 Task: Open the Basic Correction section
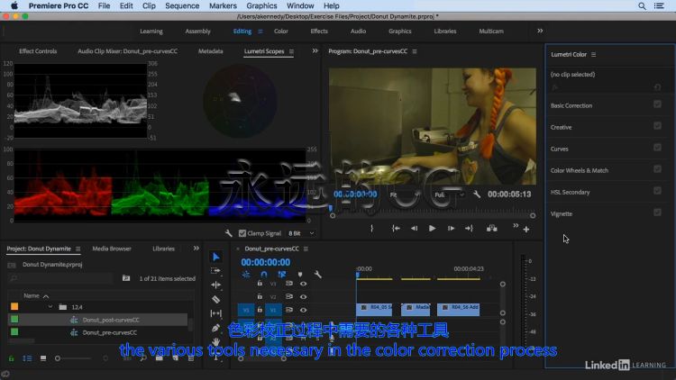point(571,105)
